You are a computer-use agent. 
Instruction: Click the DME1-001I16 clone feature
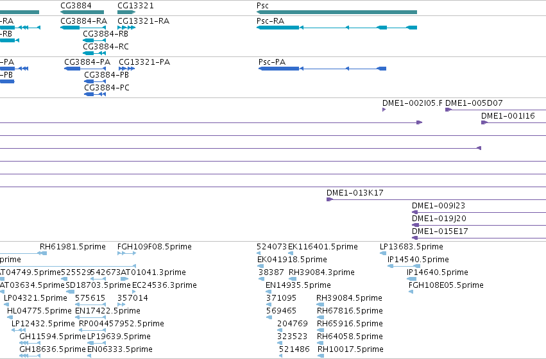coord(514,122)
